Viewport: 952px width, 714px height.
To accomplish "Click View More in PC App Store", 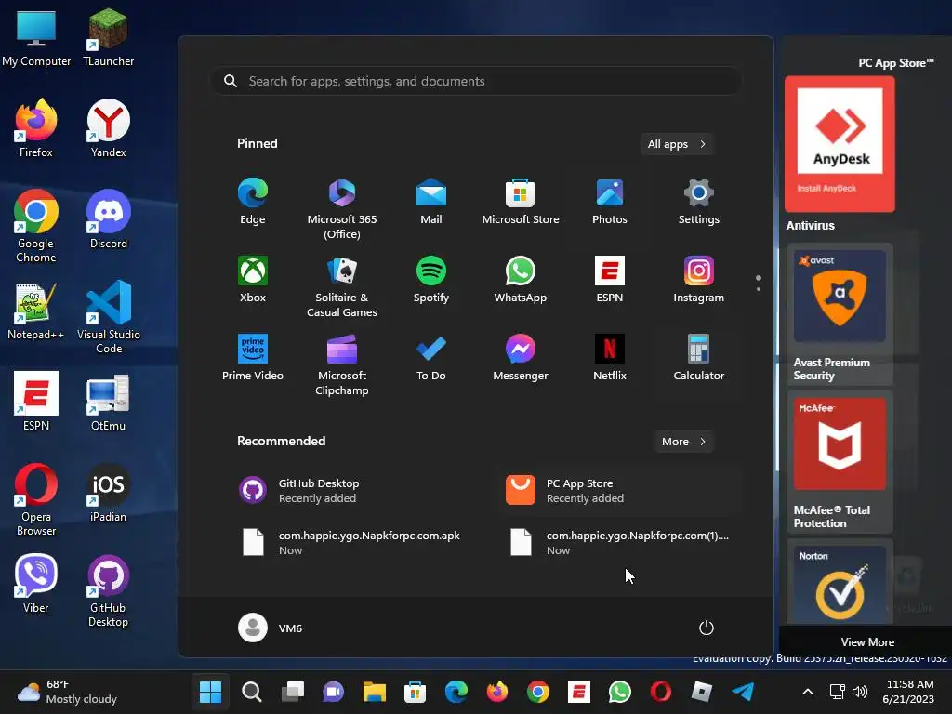I will tap(867, 641).
